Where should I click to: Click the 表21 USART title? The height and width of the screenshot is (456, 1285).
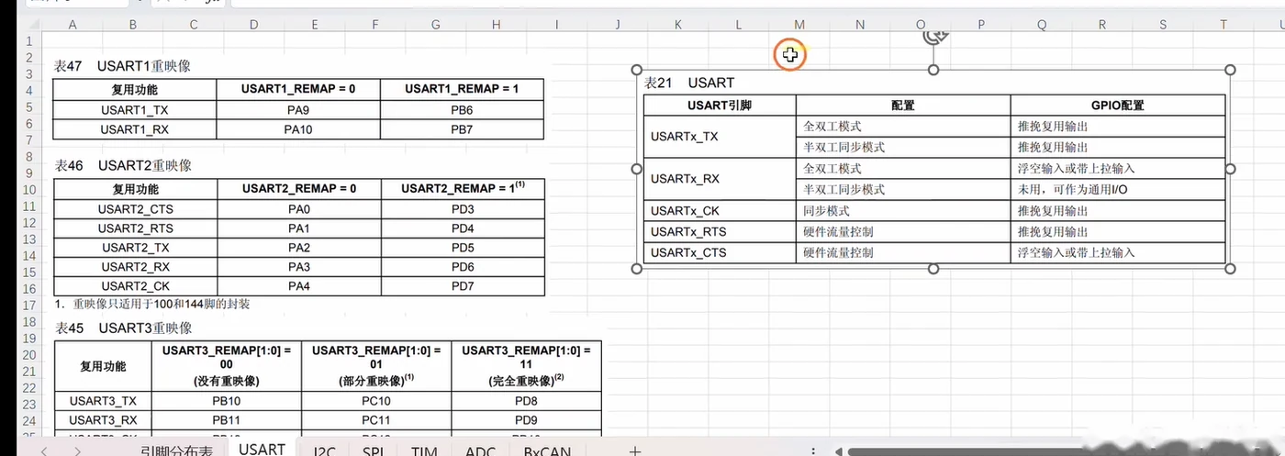[688, 83]
